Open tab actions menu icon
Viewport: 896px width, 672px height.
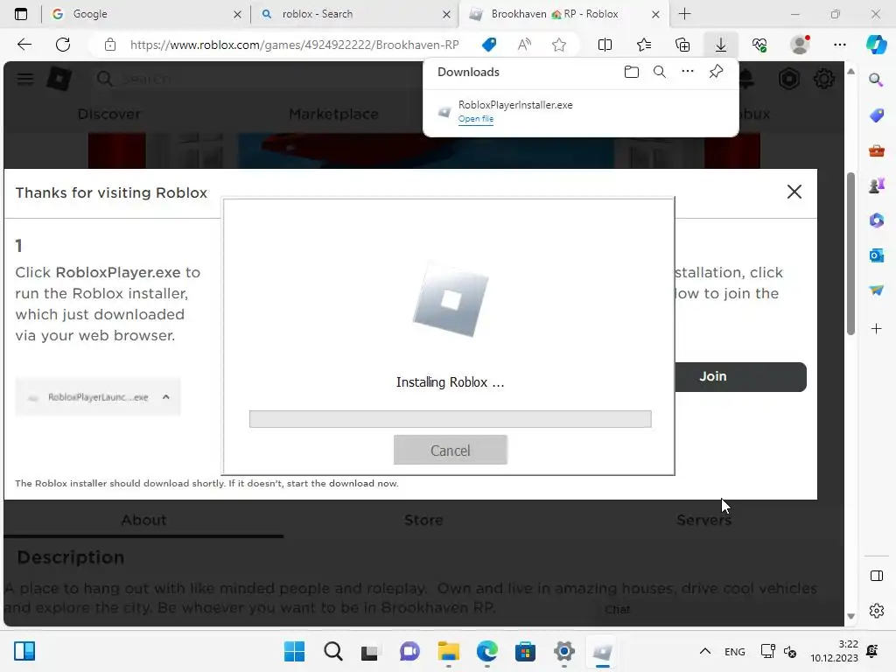point(21,14)
